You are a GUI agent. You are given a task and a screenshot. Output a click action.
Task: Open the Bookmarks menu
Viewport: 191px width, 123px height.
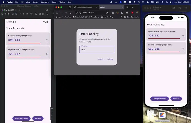(x=45, y=2)
